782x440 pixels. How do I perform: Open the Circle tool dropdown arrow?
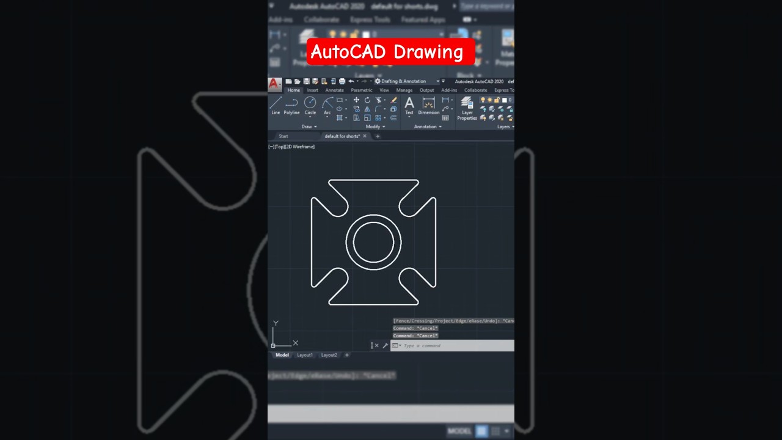point(310,117)
